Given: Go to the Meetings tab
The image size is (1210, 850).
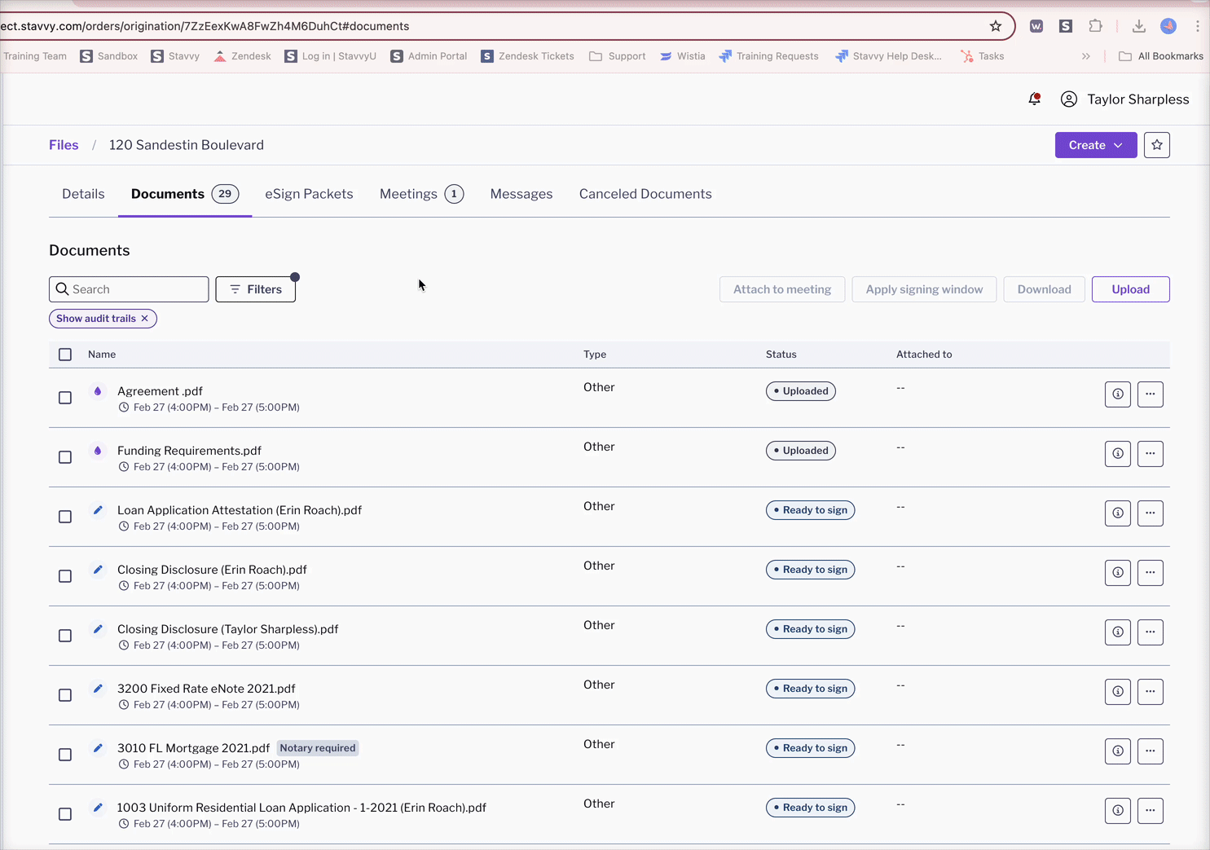Looking at the screenshot, I should [x=421, y=194].
